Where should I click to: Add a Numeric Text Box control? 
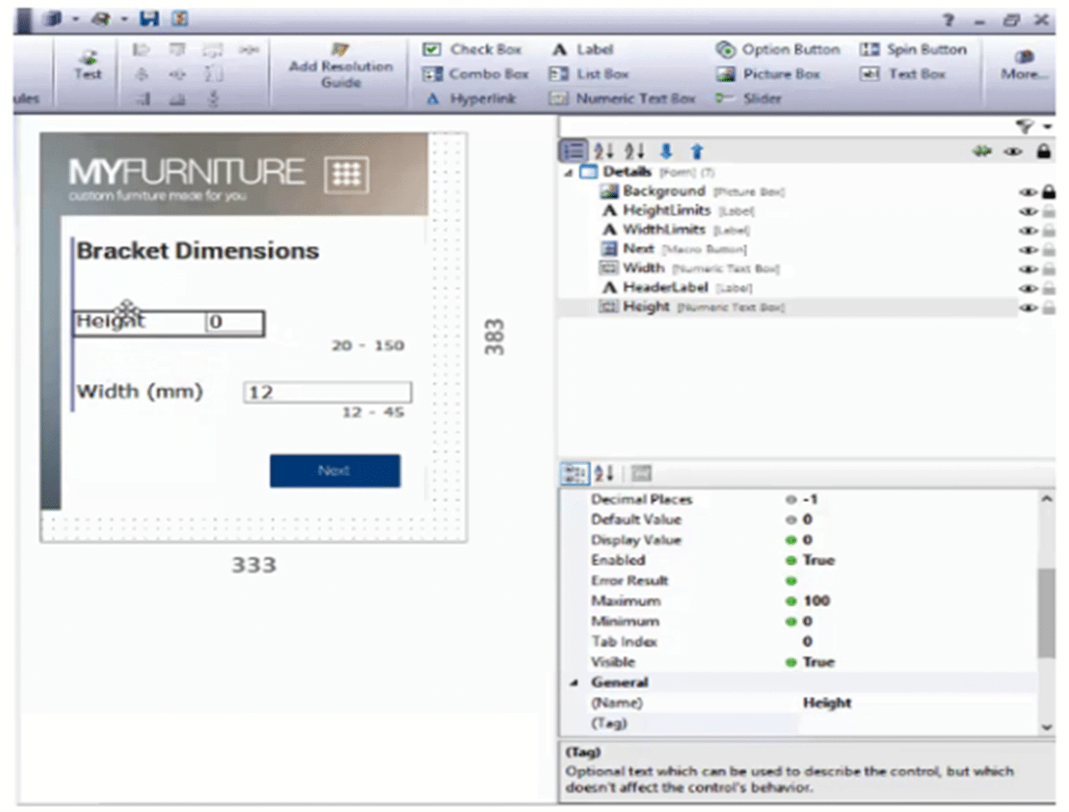tap(622, 99)
